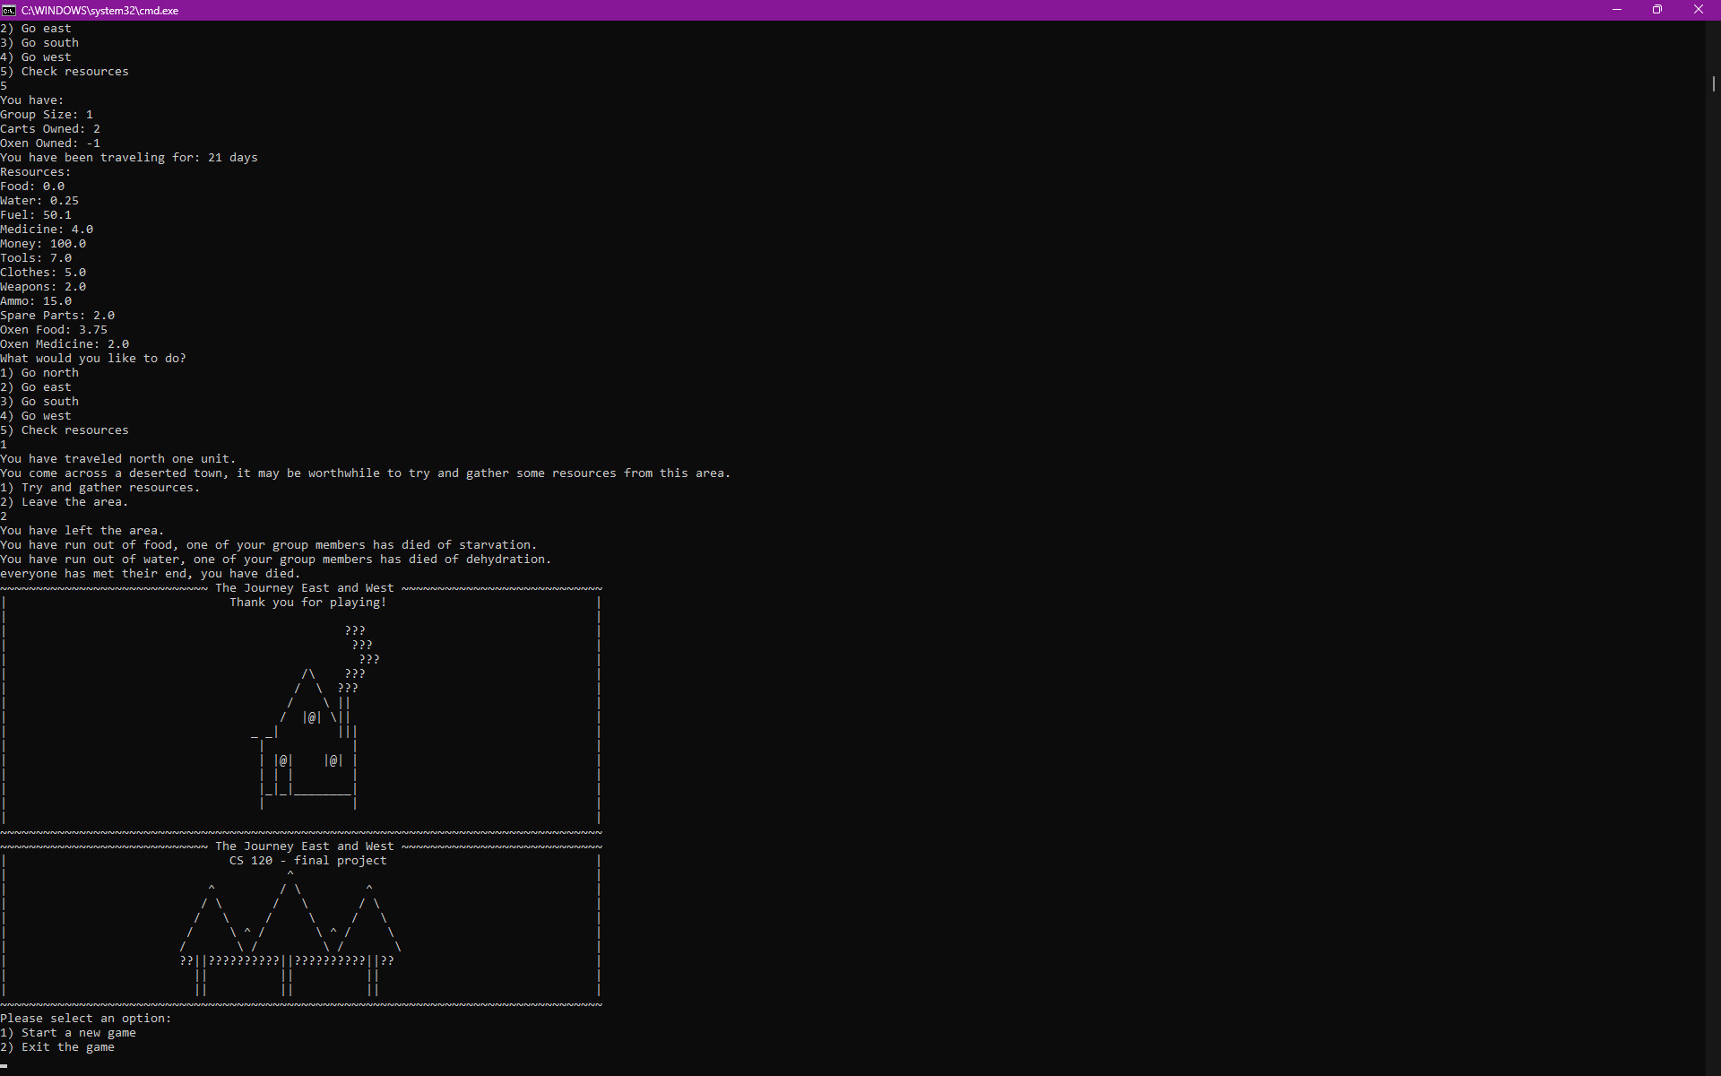
Task: Click the "The Journey East and West" header line
Action: click(304, 587)
